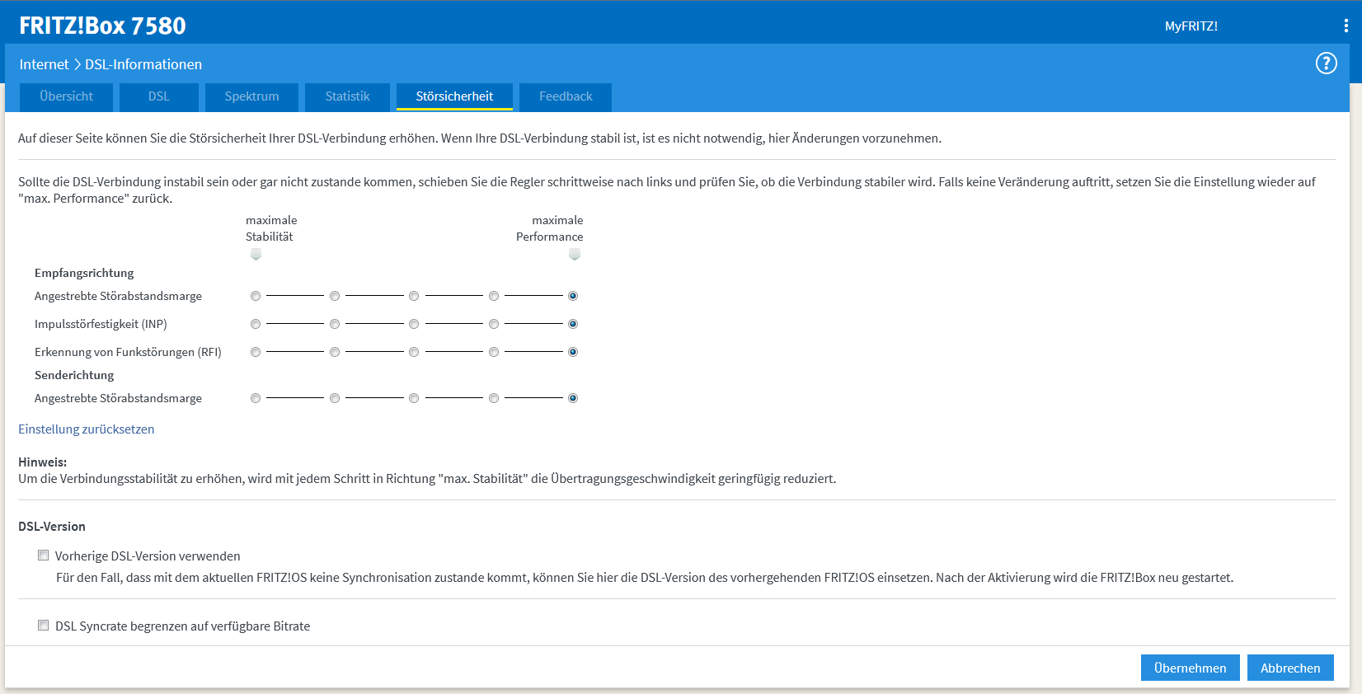This screenshot has height=694, width=1362.
Task: Open the help question mark icon
Action: tap(1326, 63)
